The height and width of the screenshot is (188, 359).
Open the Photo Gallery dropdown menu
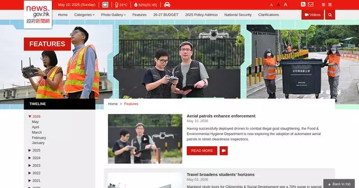[113, 15]
